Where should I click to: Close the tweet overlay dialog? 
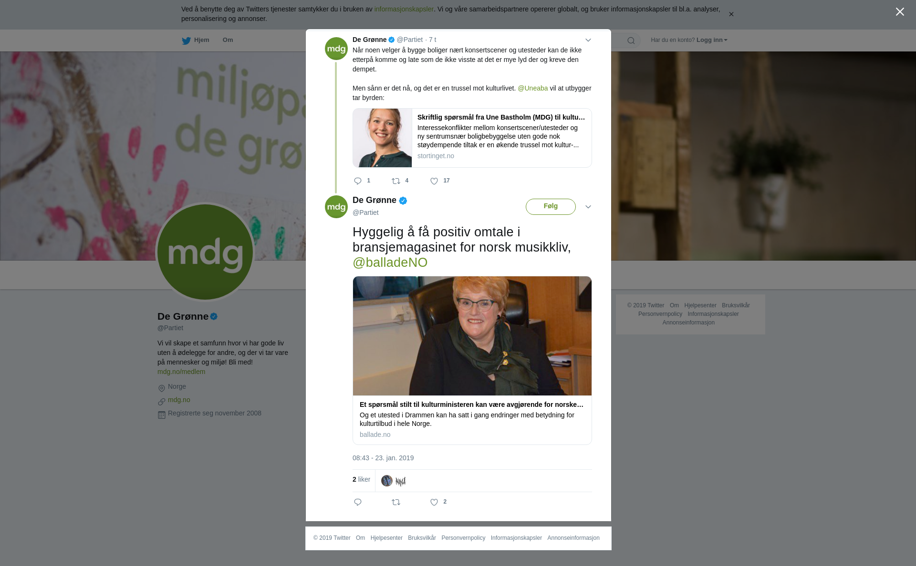[x=900, y=12]
